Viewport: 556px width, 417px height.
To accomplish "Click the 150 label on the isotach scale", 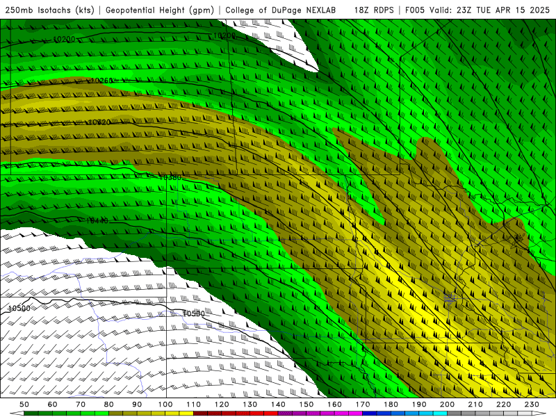I will (306, 404).
